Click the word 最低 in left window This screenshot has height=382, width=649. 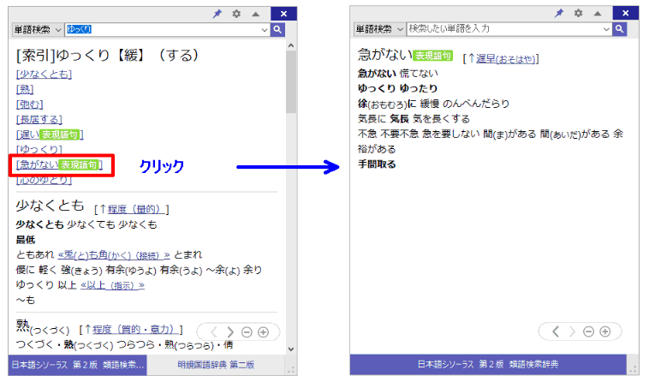pos(26,240)
